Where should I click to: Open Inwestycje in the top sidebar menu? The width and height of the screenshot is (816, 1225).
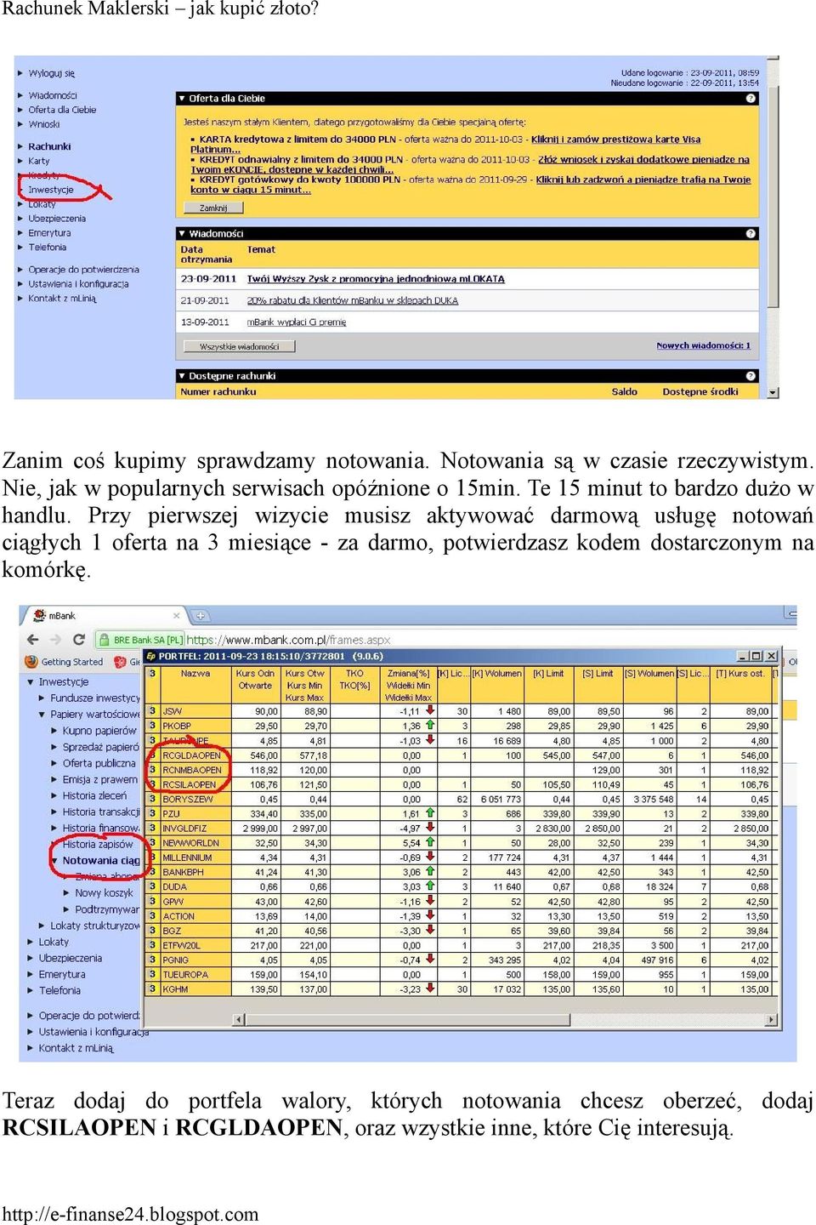click(51, 190)
